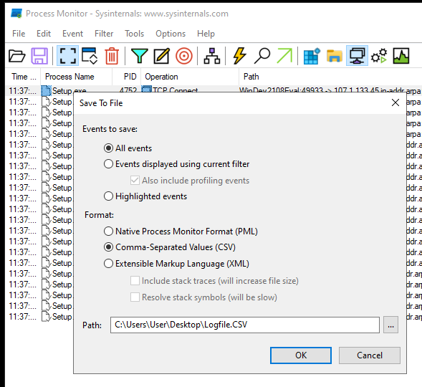Open the Tools menu
The height and width of the screenshot is (387, 422).
coord(134,34)
